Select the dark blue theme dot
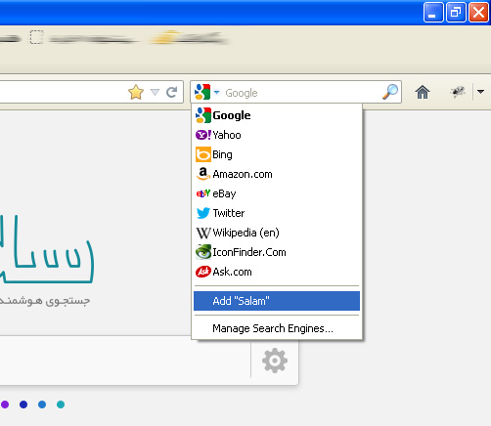The image size is (491, 426). click(23, 405)
